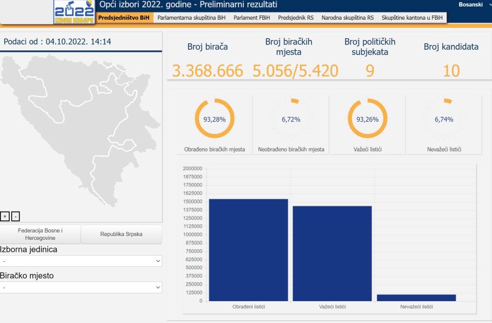The width and height of the screenshot is (492, 323).
Task: Select the Predsjednik RS tab
Action: 296,17
